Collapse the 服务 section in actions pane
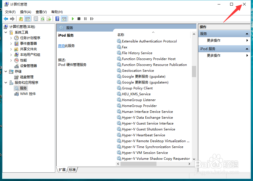 tap(247, 34)
